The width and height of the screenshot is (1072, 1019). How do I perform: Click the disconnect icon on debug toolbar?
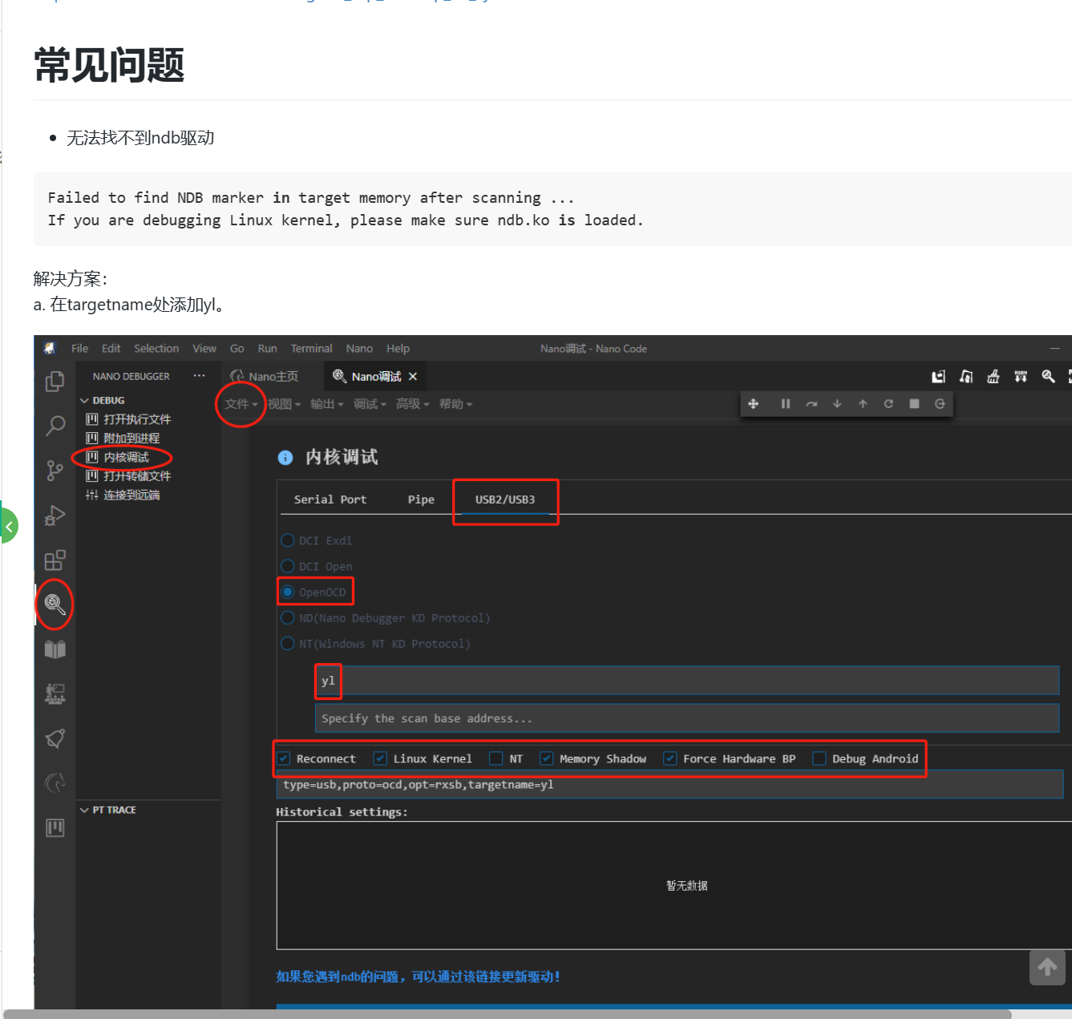point(940,404)
